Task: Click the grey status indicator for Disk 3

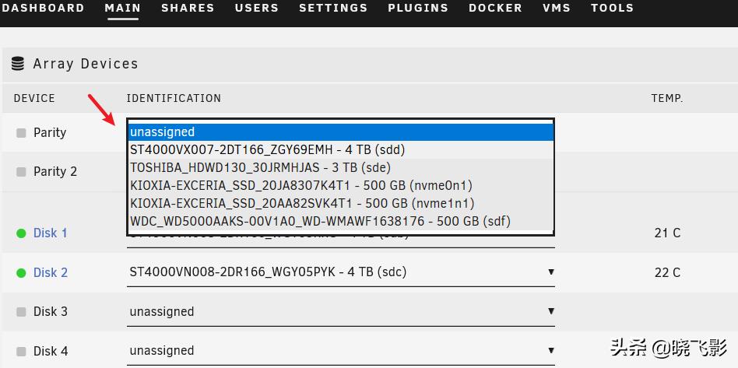Action: [x=21, y=311]
